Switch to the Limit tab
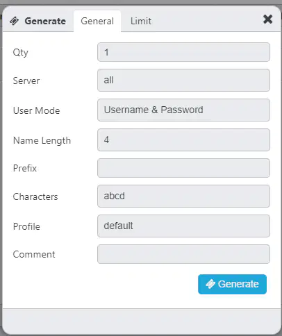The height and width of the screenshot is (336, 282). pyautogui.click(x=141, y=21)
